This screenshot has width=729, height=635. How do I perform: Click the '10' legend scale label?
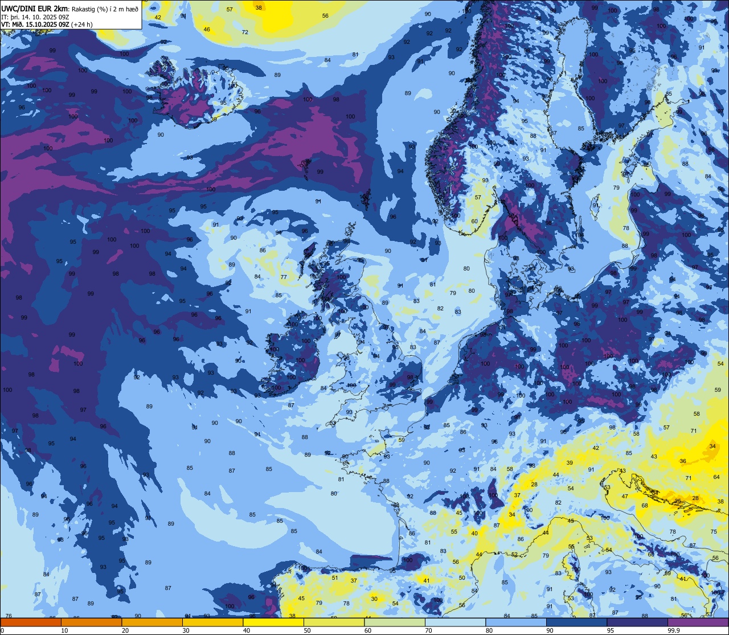(x=64, y=630)
